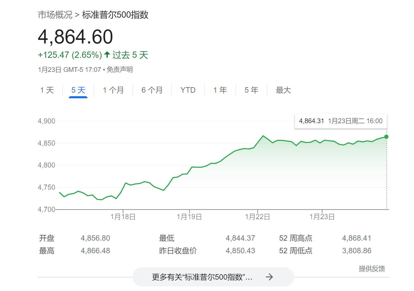Screen dimensions: 414x291
Task: Select the 5 天 range tab
Action: [78, 90]
